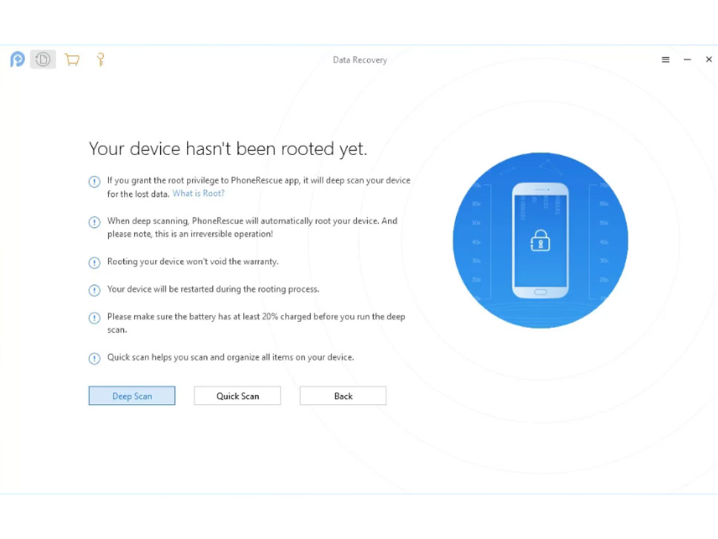Screen dimensions: 718x539
Task: Click the info icon beside quick scan note
Action: (x=94, y=359)
